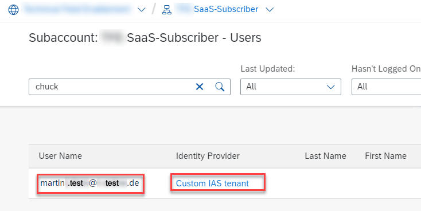Click the First Name column header
This screenshot has width=421, height=211.
pos(385,156)
